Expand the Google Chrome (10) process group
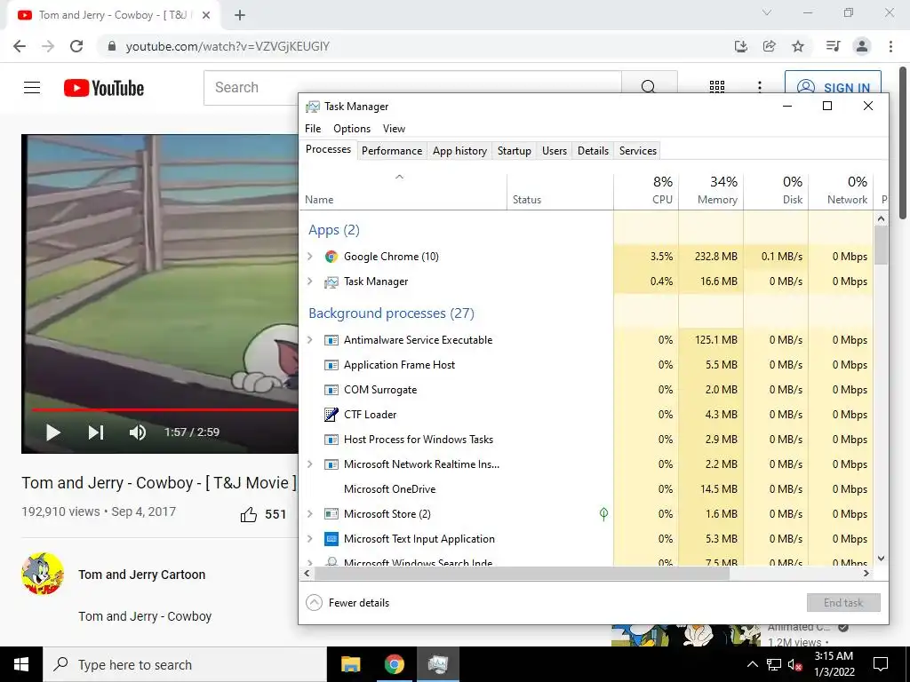Image resolution: width=910 pixels, height=682 pixels. coord(310,257)
